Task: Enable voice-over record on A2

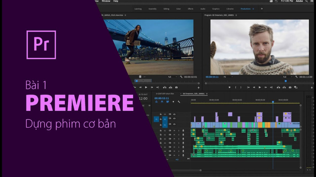Action: (x=183, y=135)
